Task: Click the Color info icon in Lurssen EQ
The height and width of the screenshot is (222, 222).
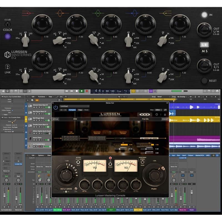Action: click(7, 24)
